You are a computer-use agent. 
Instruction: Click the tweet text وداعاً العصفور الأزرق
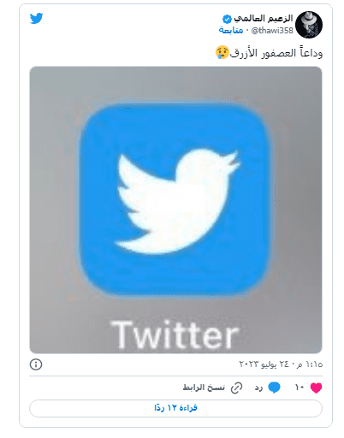[276, 53]
